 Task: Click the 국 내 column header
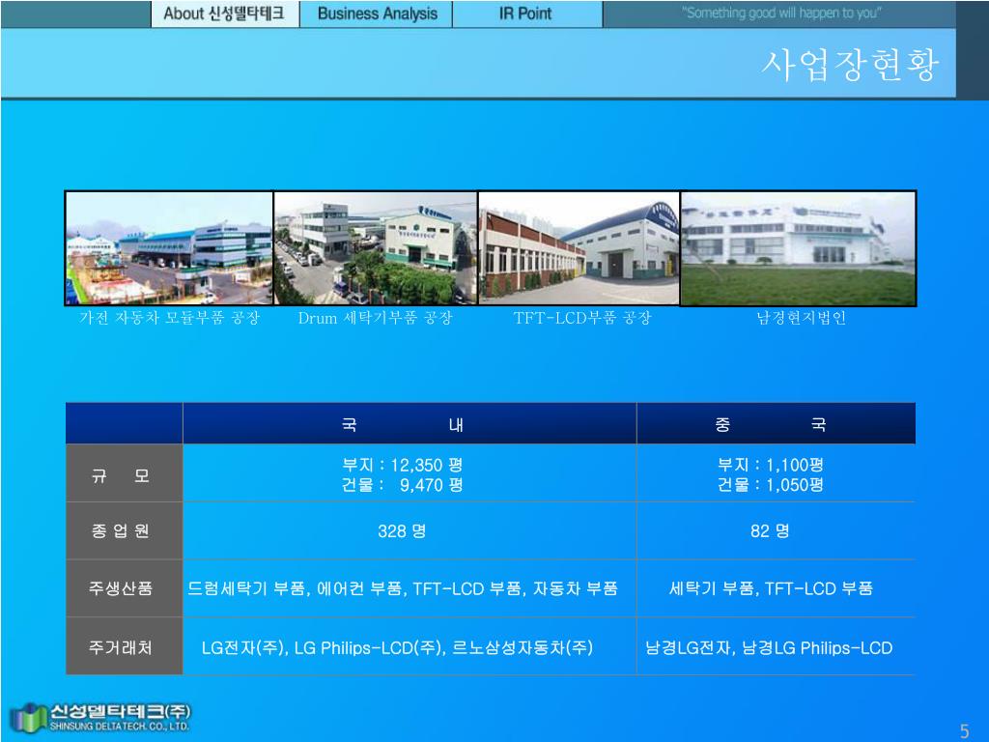click(x=410, y=423)
